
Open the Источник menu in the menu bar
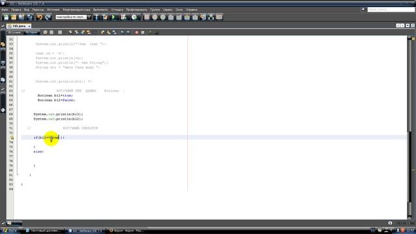coord(53,10)
